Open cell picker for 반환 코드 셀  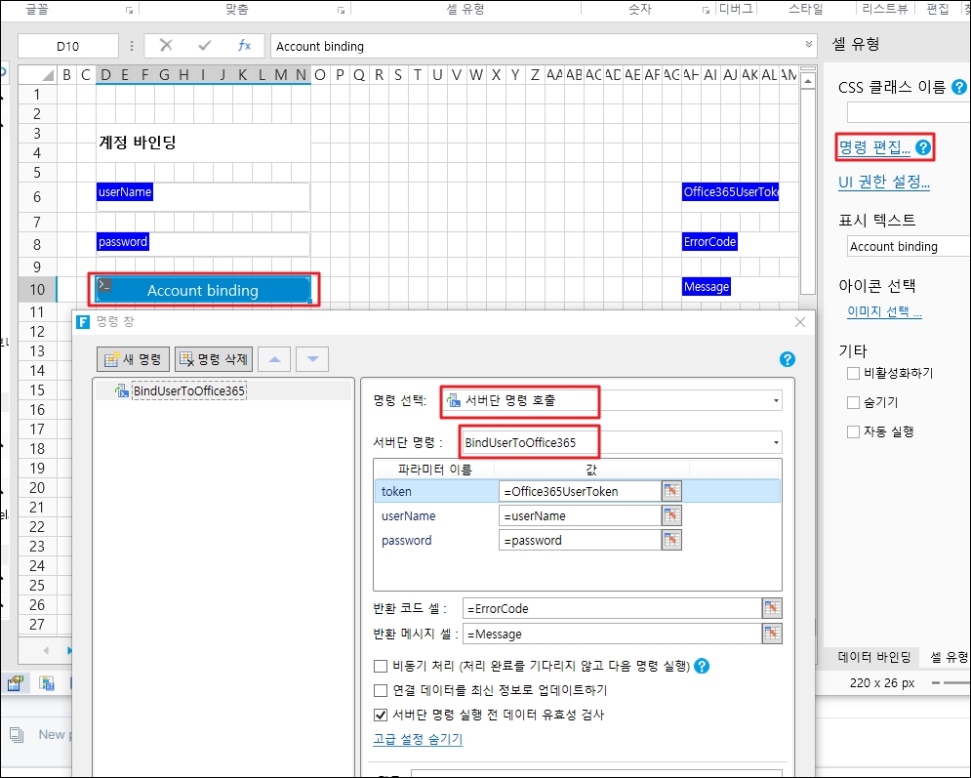772,608
